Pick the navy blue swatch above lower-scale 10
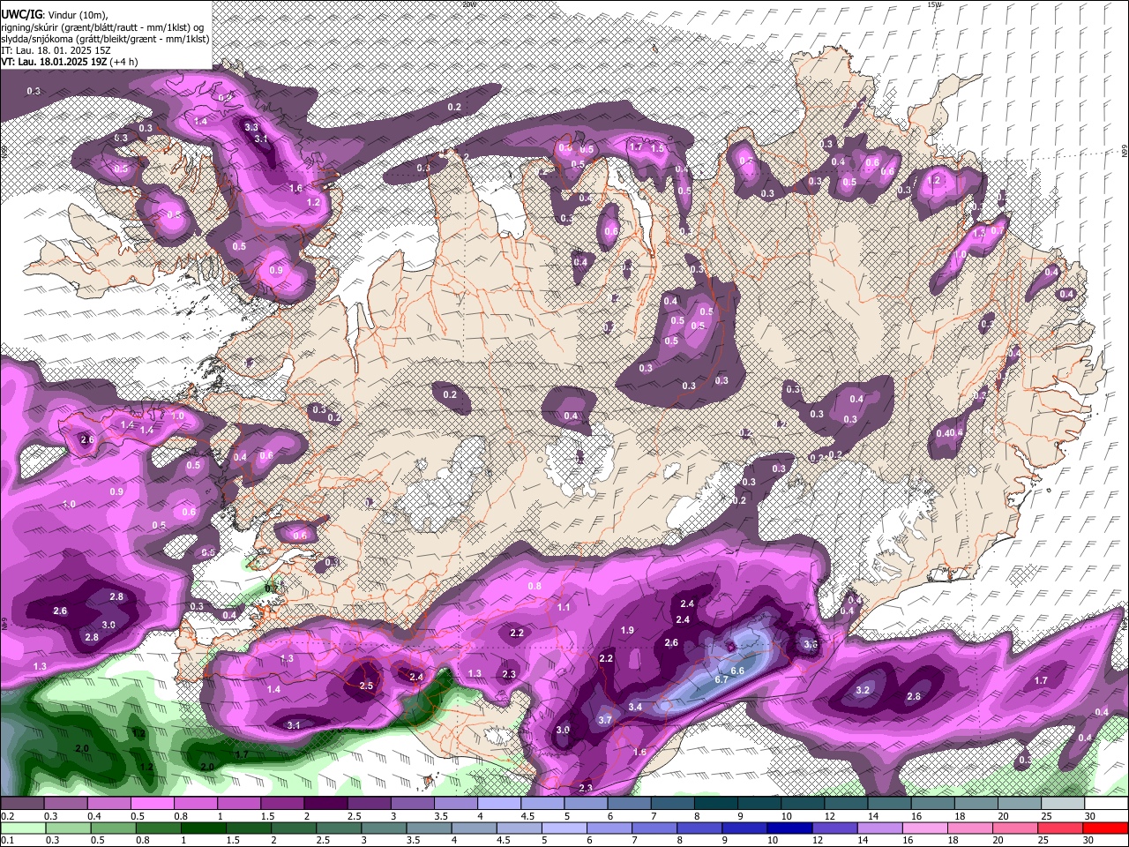 click(790, 828)
